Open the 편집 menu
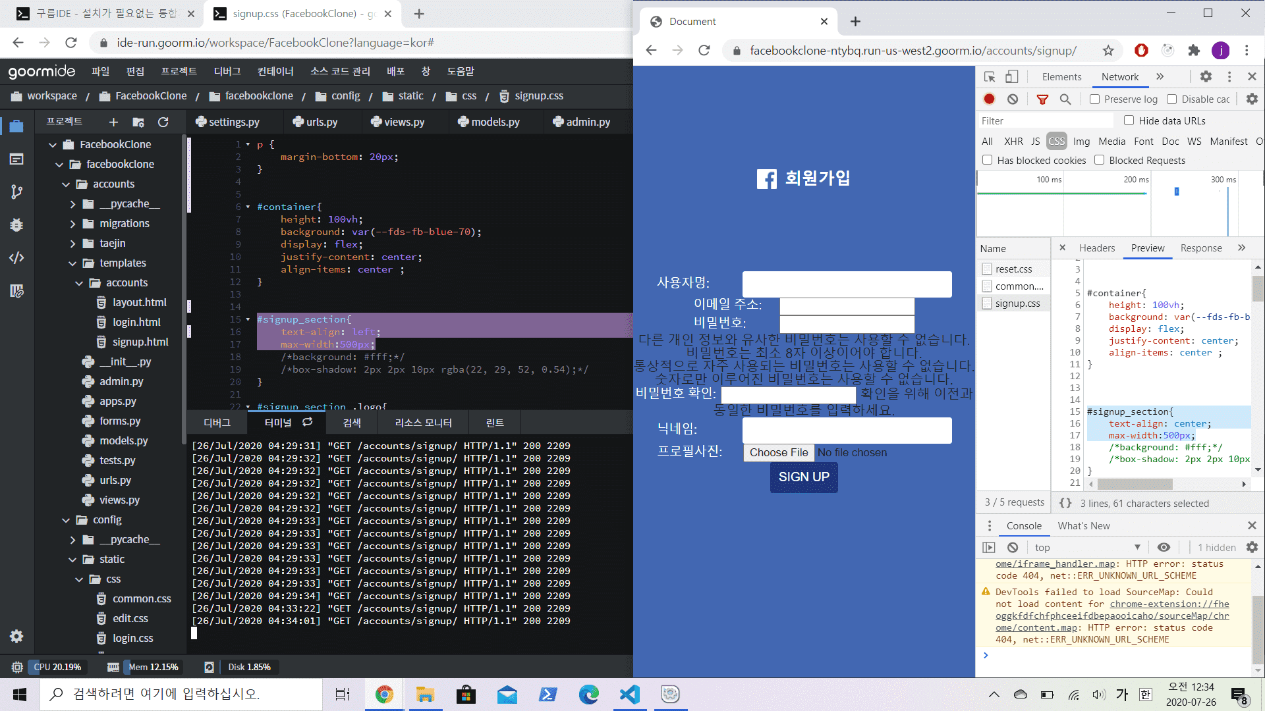The image size is (1265, 711). coord(135,71)
